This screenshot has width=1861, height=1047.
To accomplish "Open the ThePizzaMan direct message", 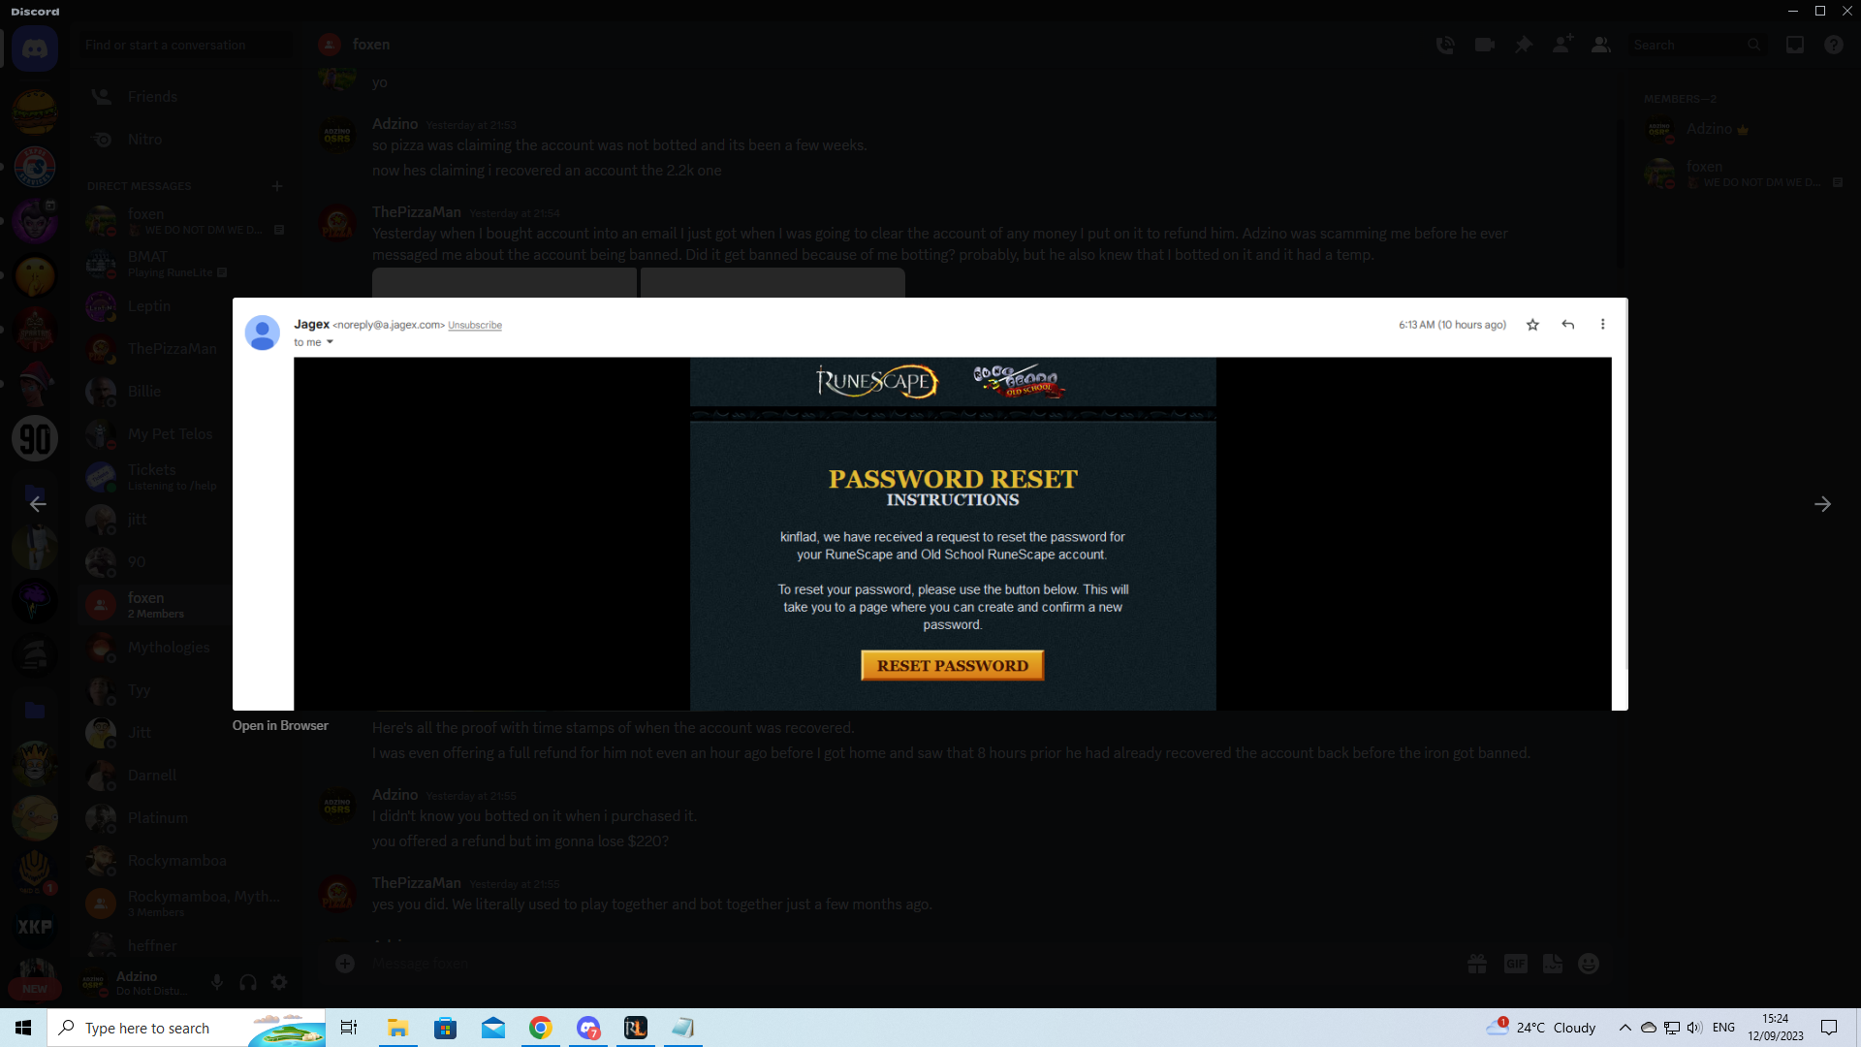I will click(x=172, y=349).
